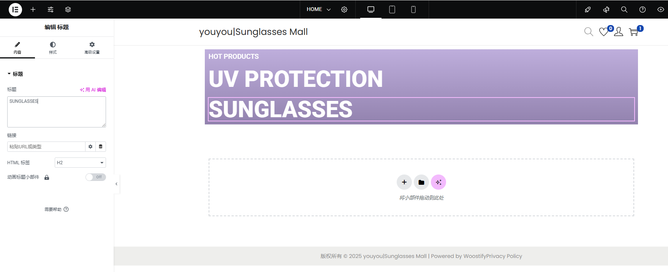Open the HOME page dropdown
Screen dimensions: 668x272
pyautogui.click(x=318, y=9)
